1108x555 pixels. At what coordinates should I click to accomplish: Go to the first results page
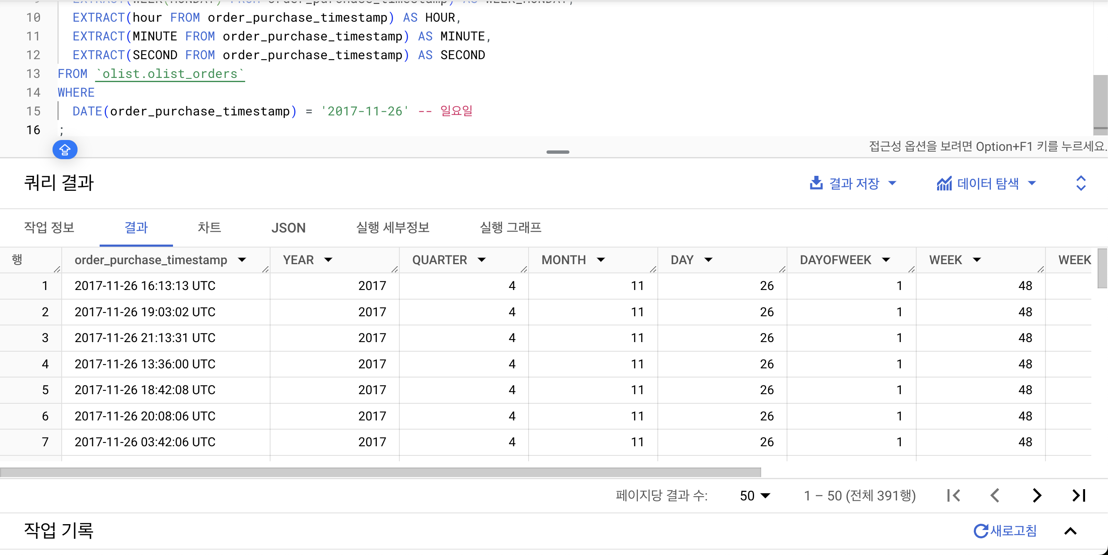pos(953,495)
